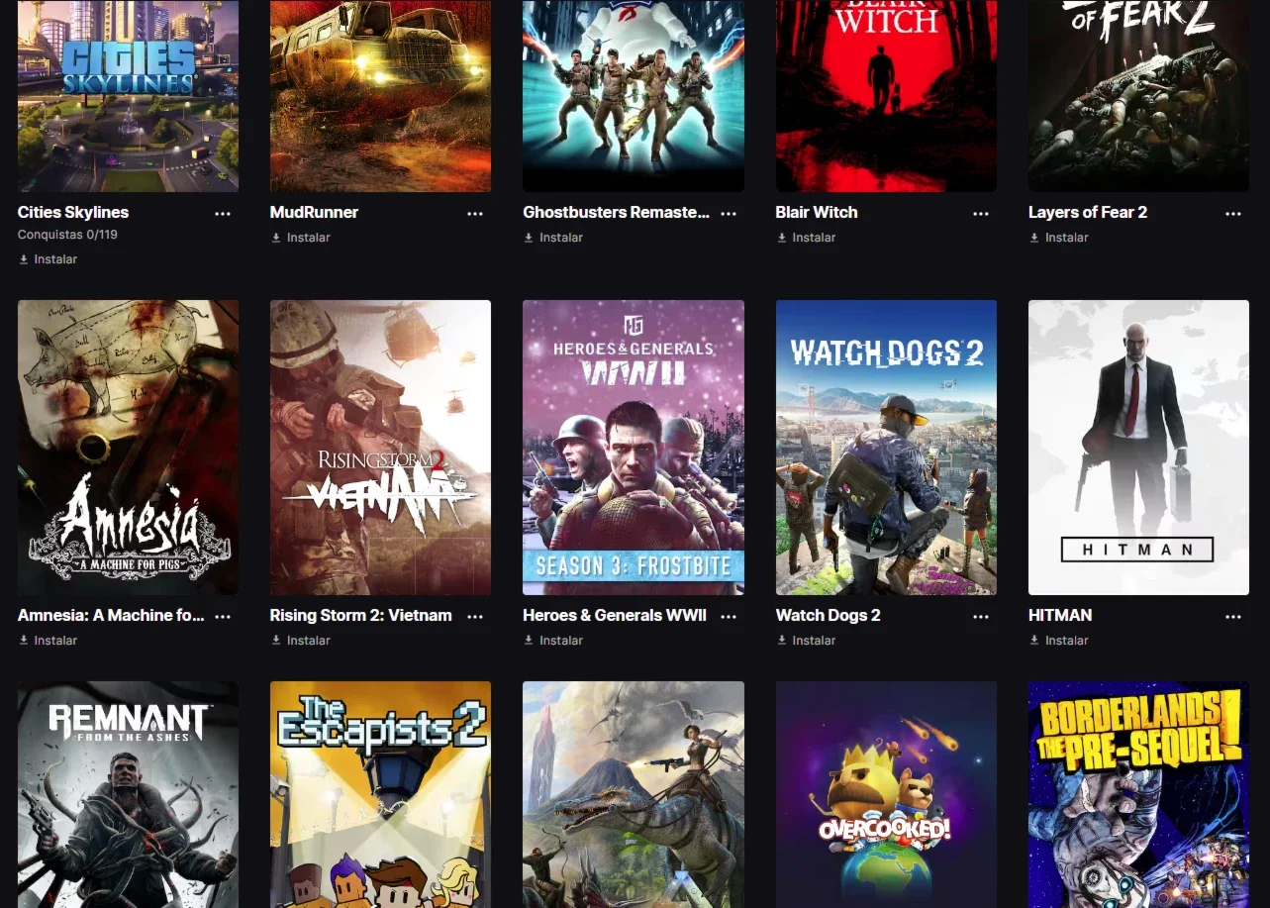Open the Amnesia A Machine for Pigs cover
Image resolution: width=1270 pixels, height=908 pixels.
128,448
